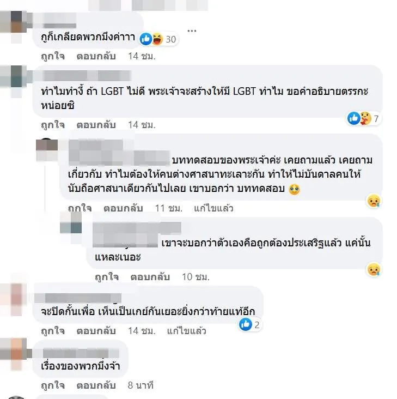Click the 14 ชม. timestamp of first comment
This screenshot has height=399, width=397.
142,56
